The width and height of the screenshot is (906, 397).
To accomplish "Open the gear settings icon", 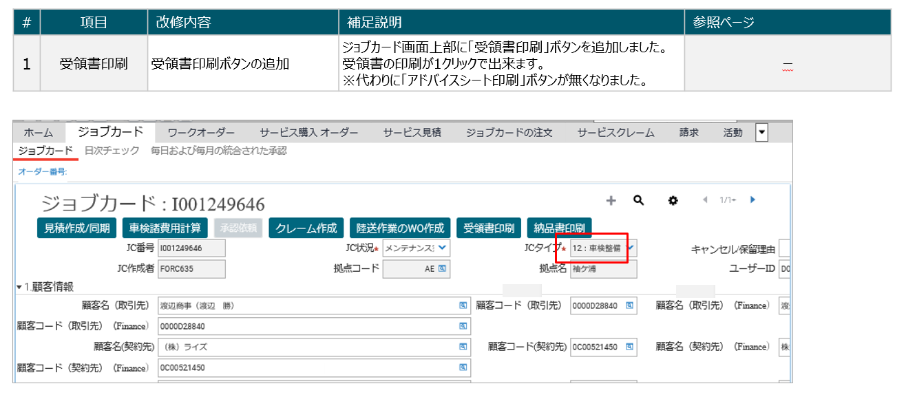I will 673,200.
